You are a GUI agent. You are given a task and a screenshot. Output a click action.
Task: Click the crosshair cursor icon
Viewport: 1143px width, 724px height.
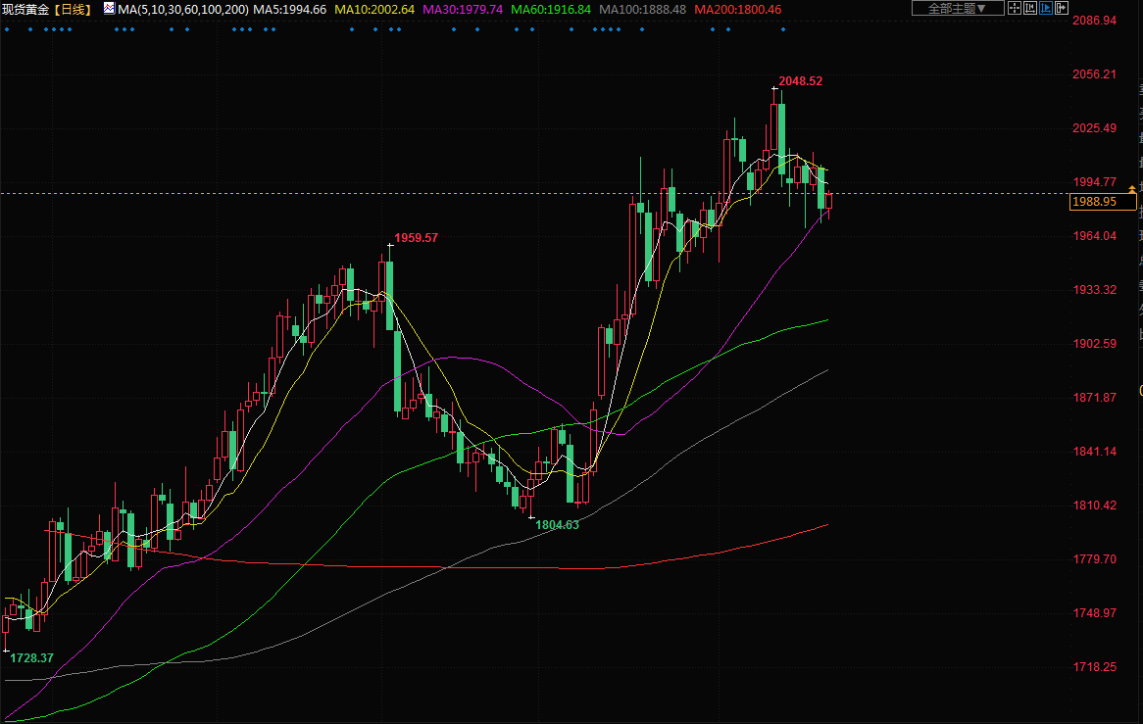click(x=1015, y=8)
